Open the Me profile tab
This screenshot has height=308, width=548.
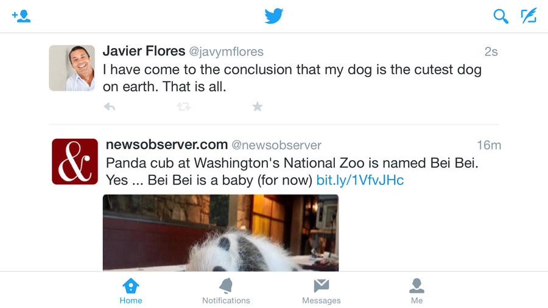point(416,291)
